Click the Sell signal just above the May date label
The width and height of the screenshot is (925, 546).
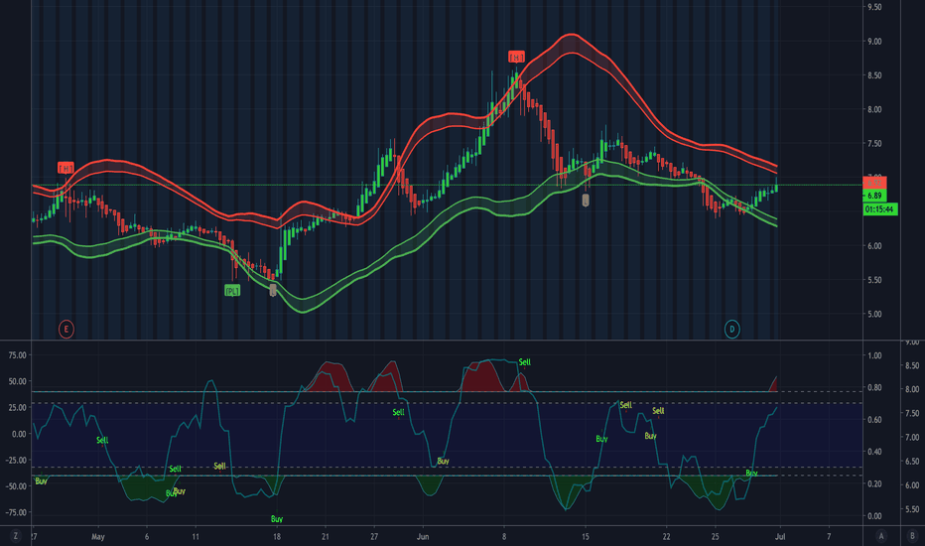pos(102,440)
